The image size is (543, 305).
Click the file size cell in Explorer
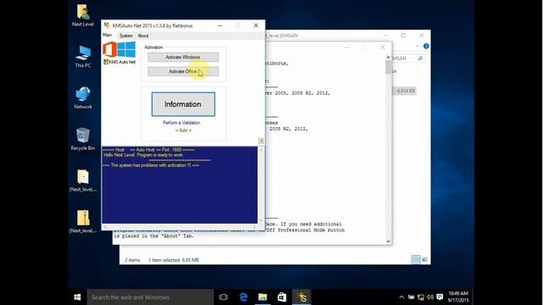[405, 91]
